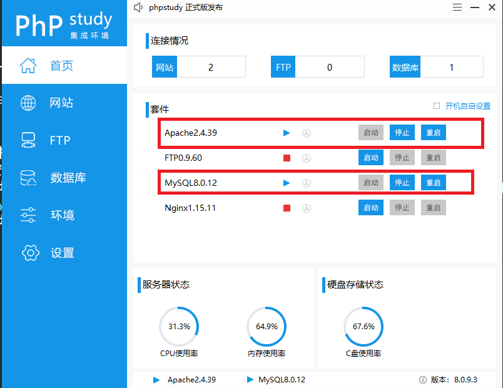Image resolution: width=503 pixels, height=388 pixels.
Task: Stop Apache2.4.39 with 停止 button
Action: click(402, 133)
